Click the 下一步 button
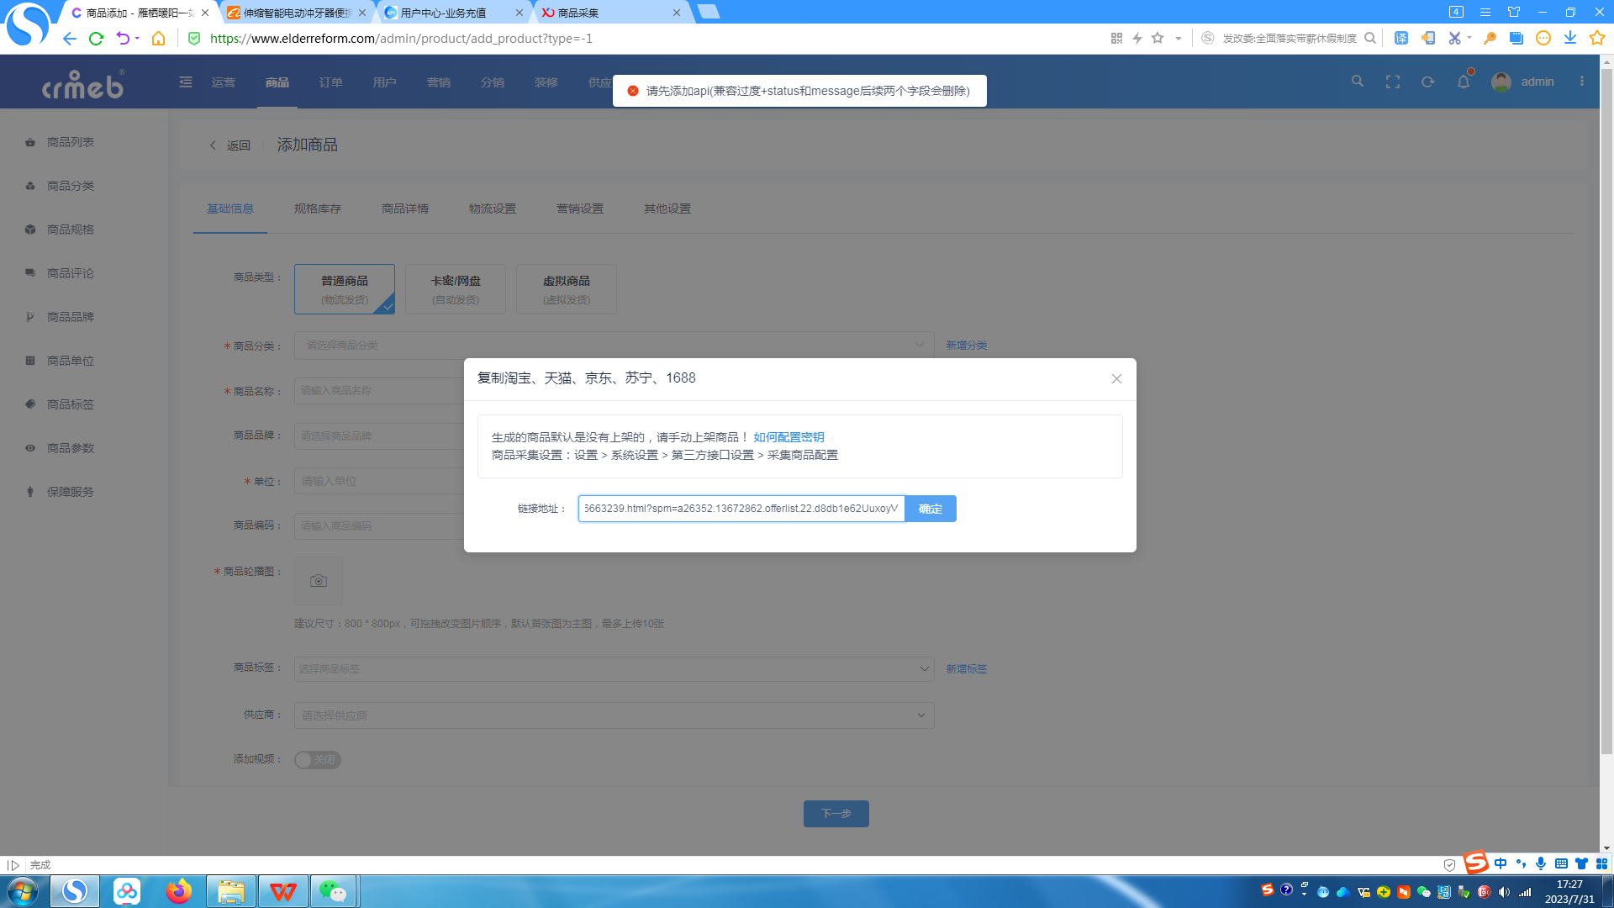This screenshot has width=1614, height=908. tap(836, 814)
